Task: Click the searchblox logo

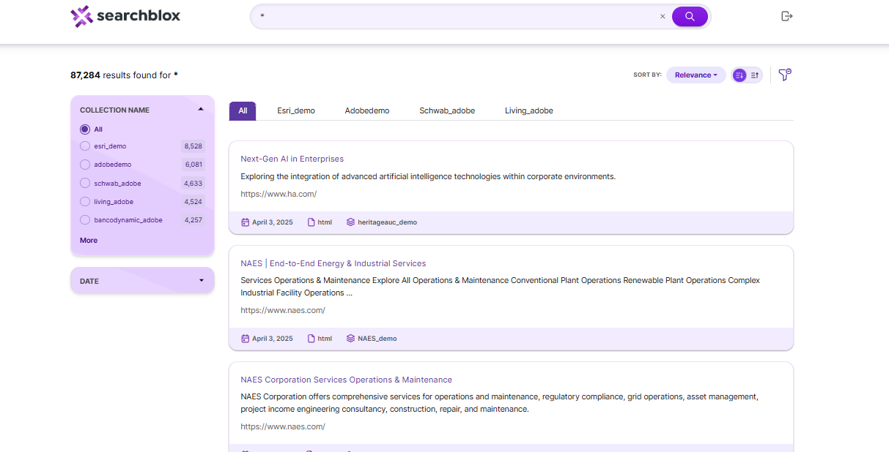Action: tap(125, 16)
